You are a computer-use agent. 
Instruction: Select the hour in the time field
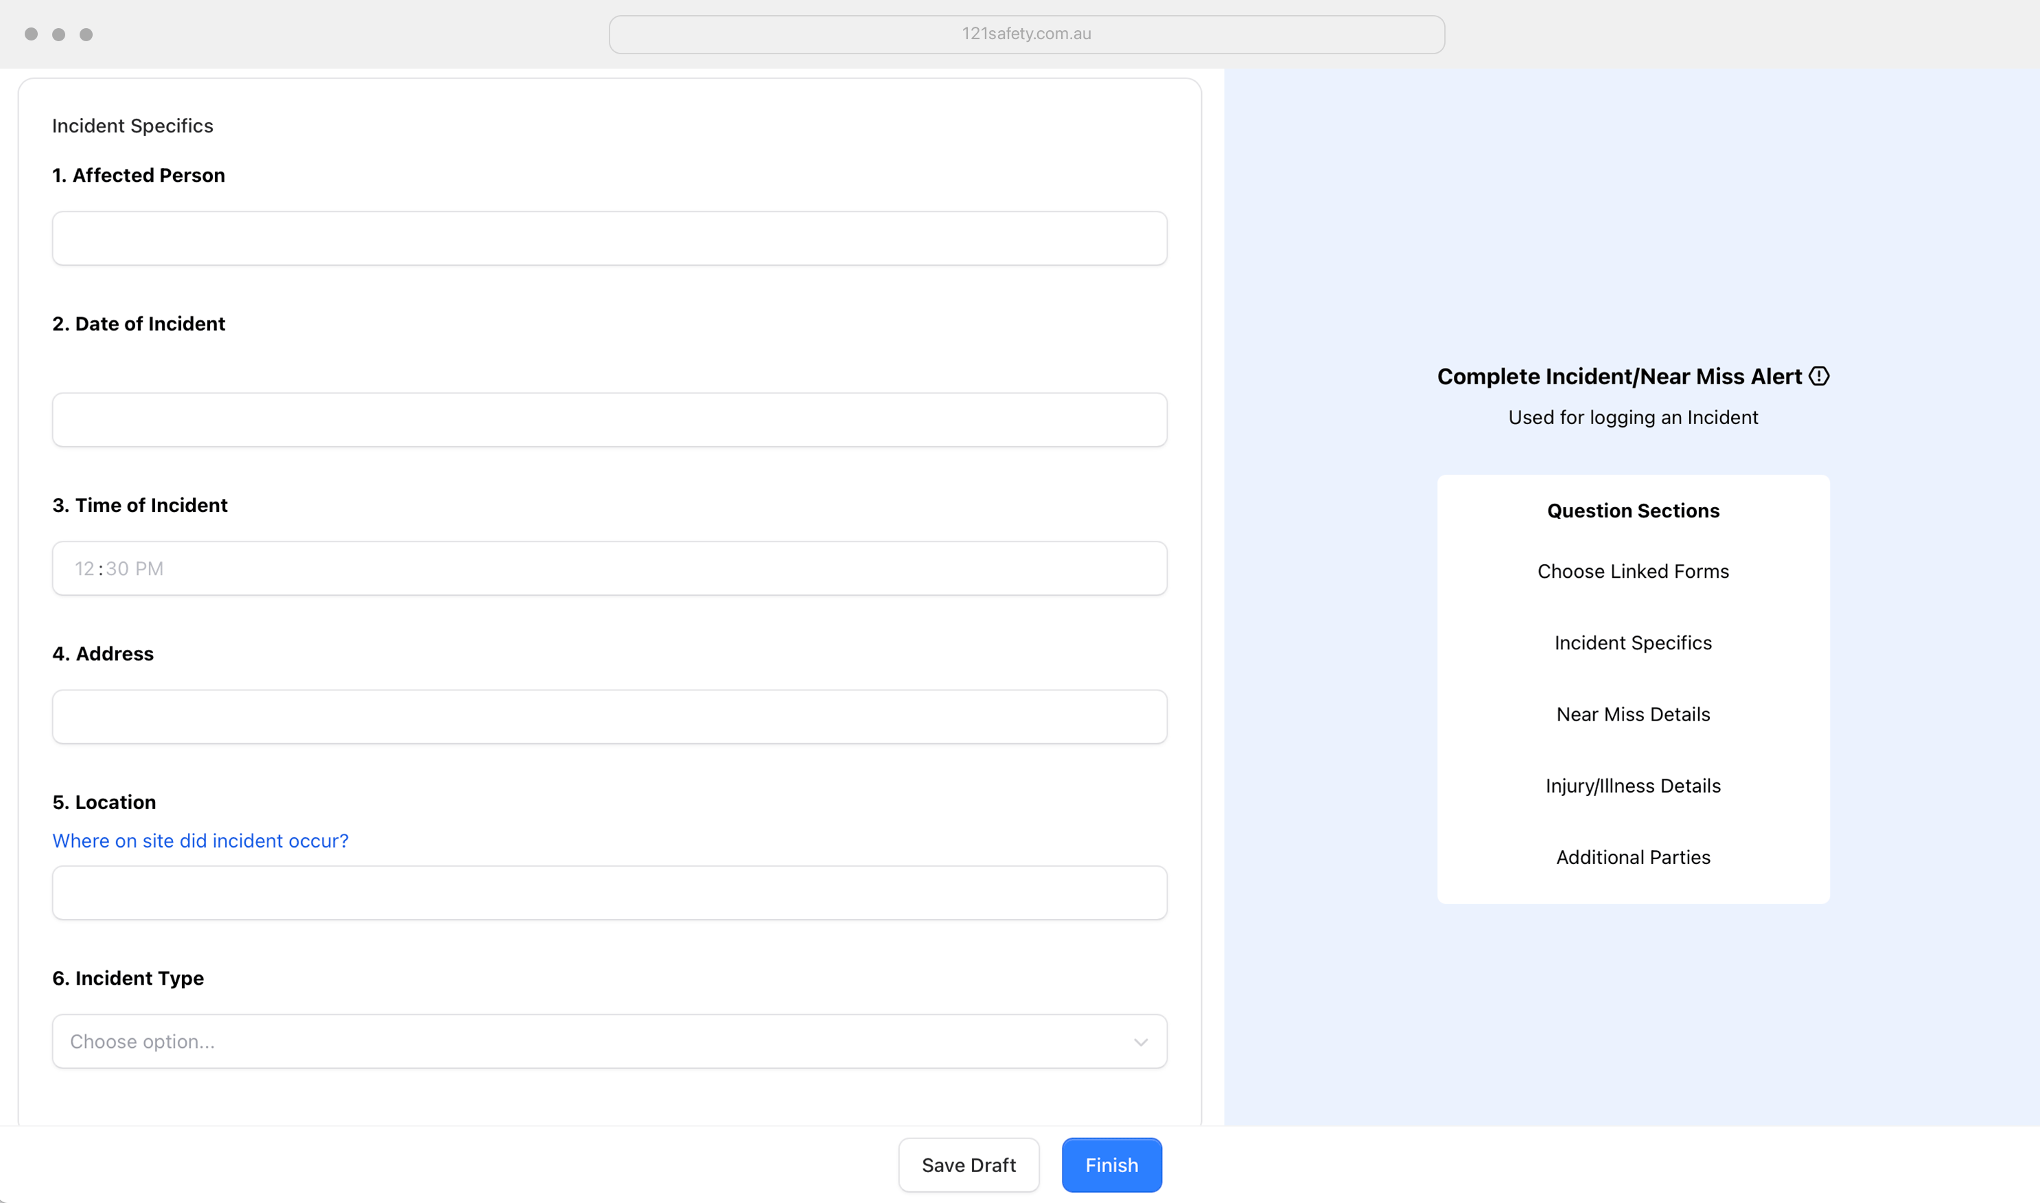click(x=84, y=569)
